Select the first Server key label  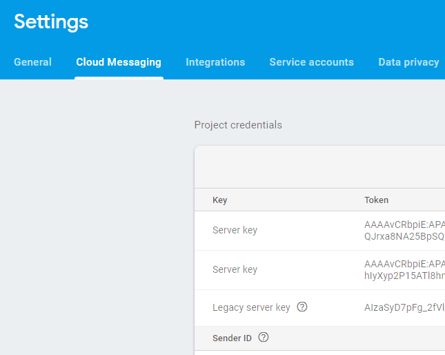coord(235,230)
